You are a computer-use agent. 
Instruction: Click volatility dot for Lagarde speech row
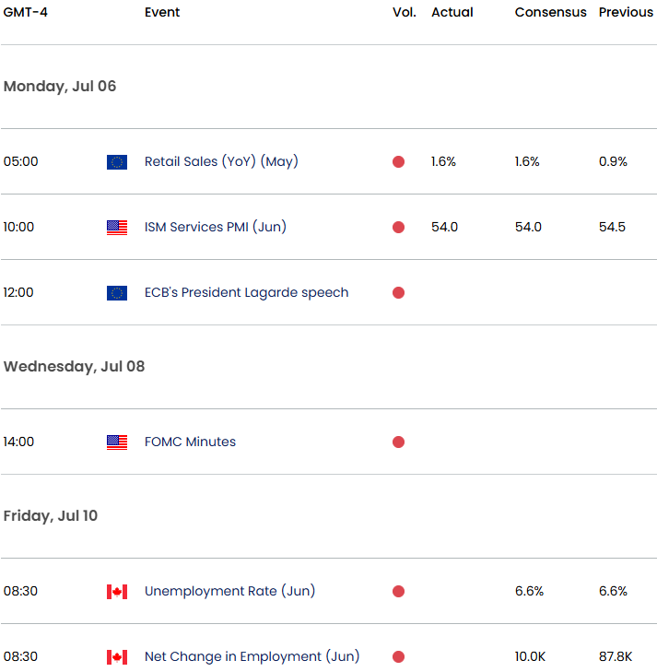coord(398,293)
